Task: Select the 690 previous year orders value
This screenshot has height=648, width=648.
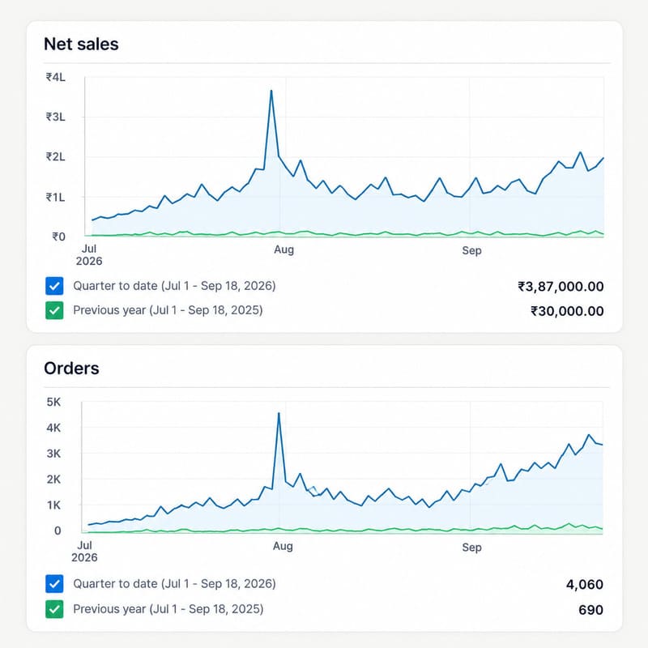Action: (x=591, y=610)
